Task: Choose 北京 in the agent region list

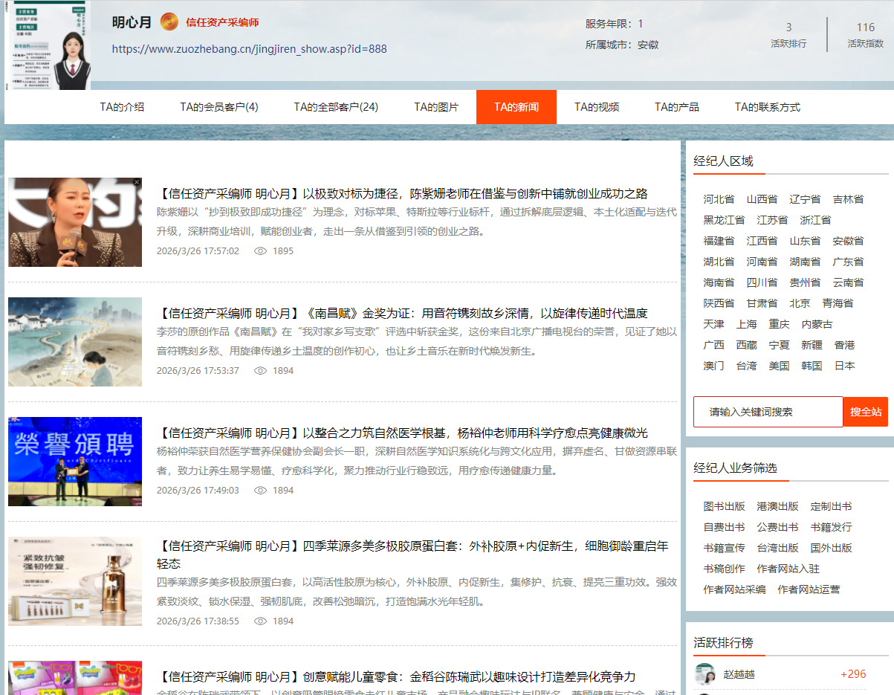Action: coord(800,303)
